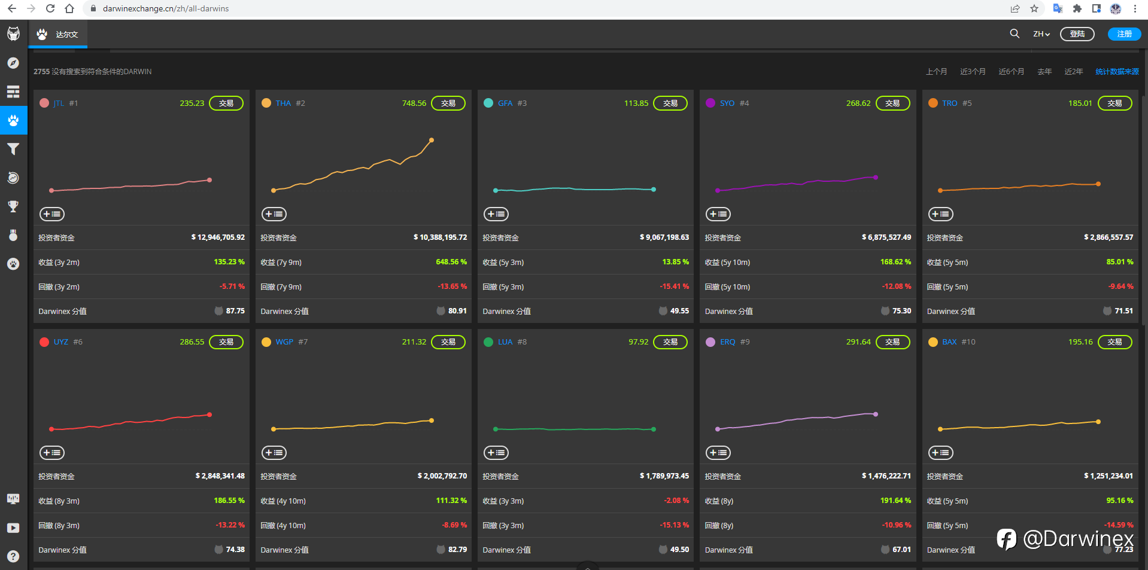This screenshot has width=1148, height=570.
Task: Click JTL investor capital $ 12,946,705.92
Action: pyautogui.click(x=218, y=237)
